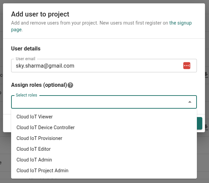Select Cloud IoT Editor option
Screen dimensions: 209x183
34,149
